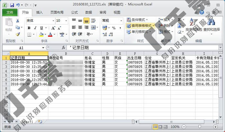Click the 文件 button

(x=10, y=12)
